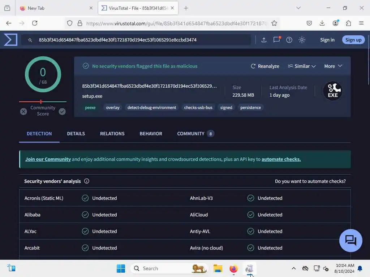370x277 pixels.
Task: Click the VirusTotal hash search field
Action: (x=136, y=40)
